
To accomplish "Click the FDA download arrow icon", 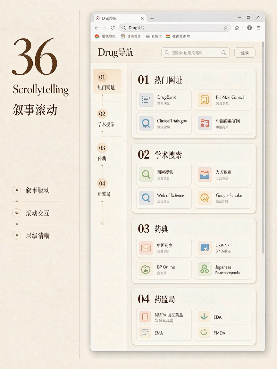I will click(x=204, y=317).
